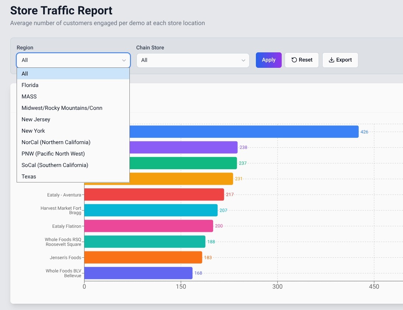This screenshot has width=403, height=310.
Task: Click the indigo Whole Foods BLV bar
Action: (138, 273)
